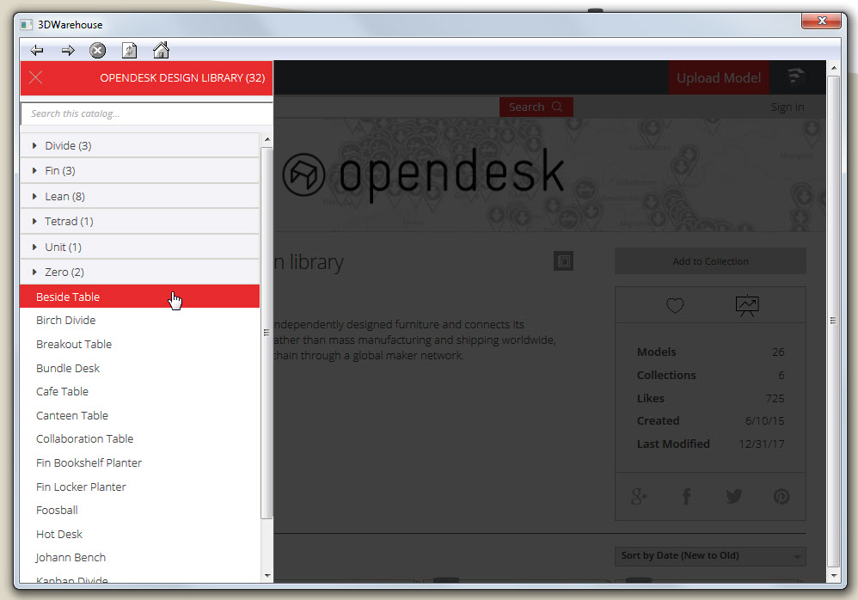This screenshot has width=858, height=600.
Task: Expand the Unit (1) category
Action: (x=139, y=248)
